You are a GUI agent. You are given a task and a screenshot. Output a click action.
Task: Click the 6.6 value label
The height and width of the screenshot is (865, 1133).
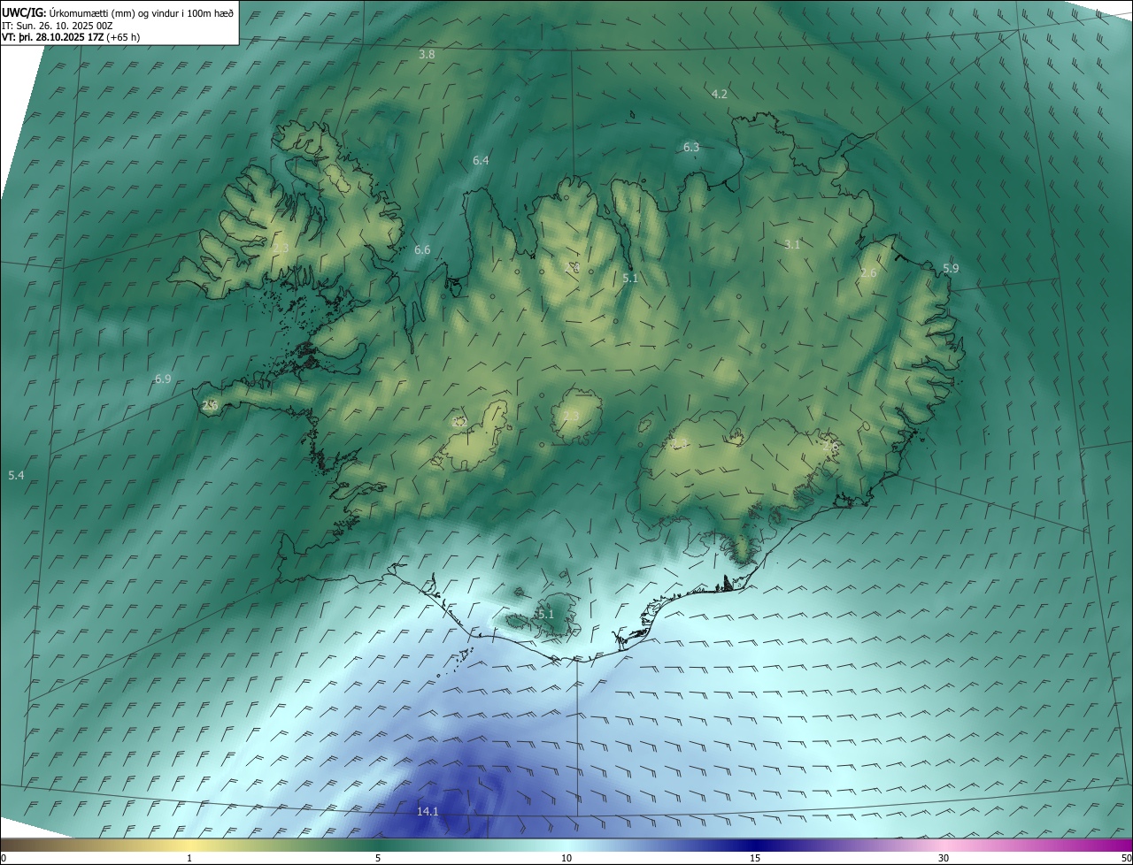tap(422, 250)
